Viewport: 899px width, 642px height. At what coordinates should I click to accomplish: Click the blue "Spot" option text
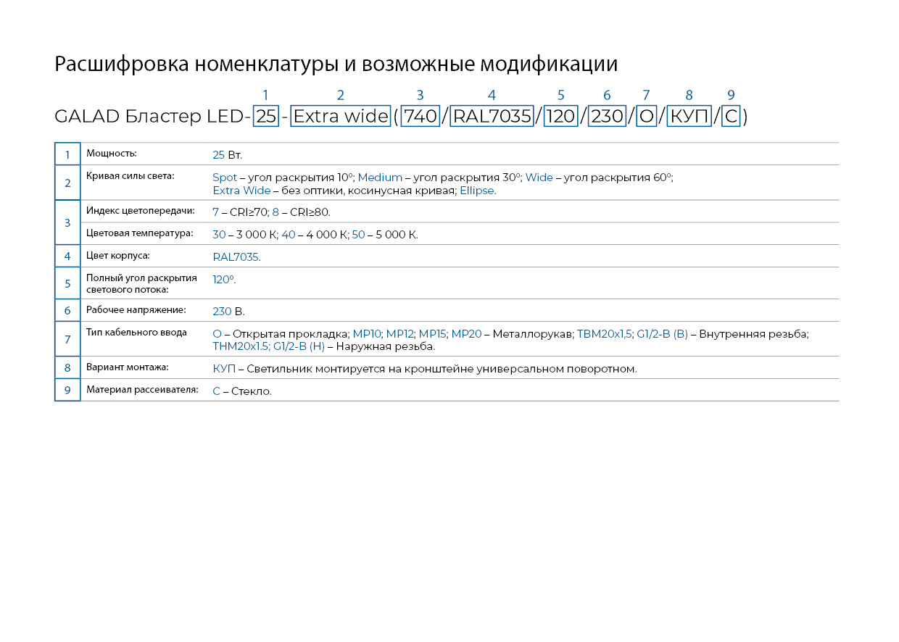(225, 178)
